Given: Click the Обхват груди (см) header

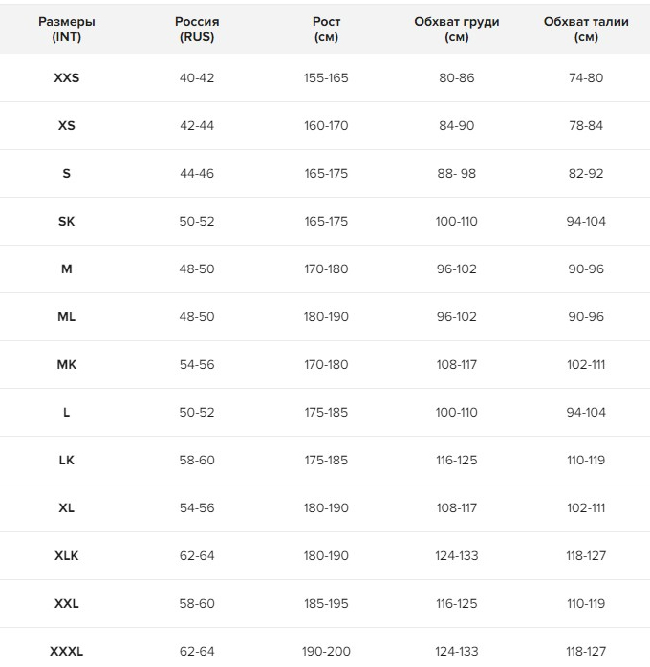Looking at the screenshot, I should (x=457, y=29).
